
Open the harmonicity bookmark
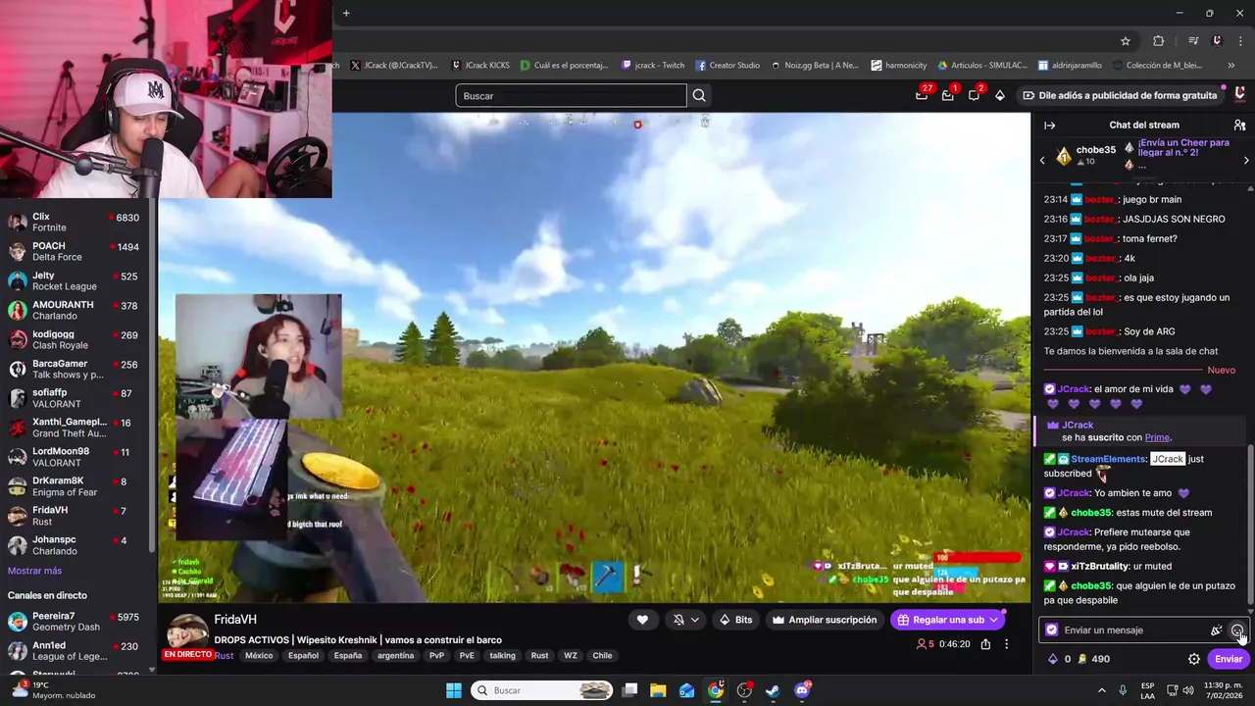coord(899,66)
